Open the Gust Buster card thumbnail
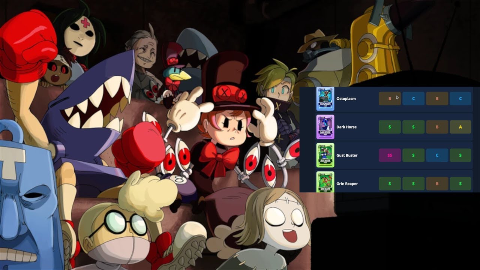This screenshot has width=480, height=270. 325,155
